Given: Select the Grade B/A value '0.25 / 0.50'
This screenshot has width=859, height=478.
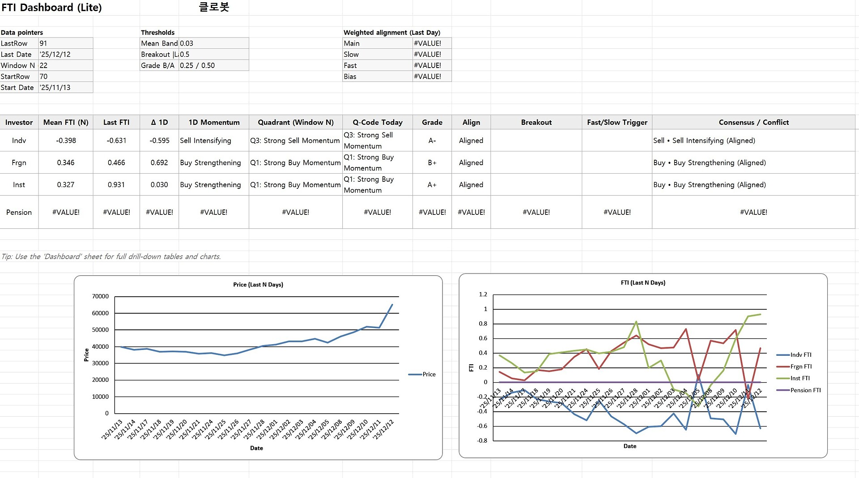Looking at the screenshot, I should click(x=214, y=65).
